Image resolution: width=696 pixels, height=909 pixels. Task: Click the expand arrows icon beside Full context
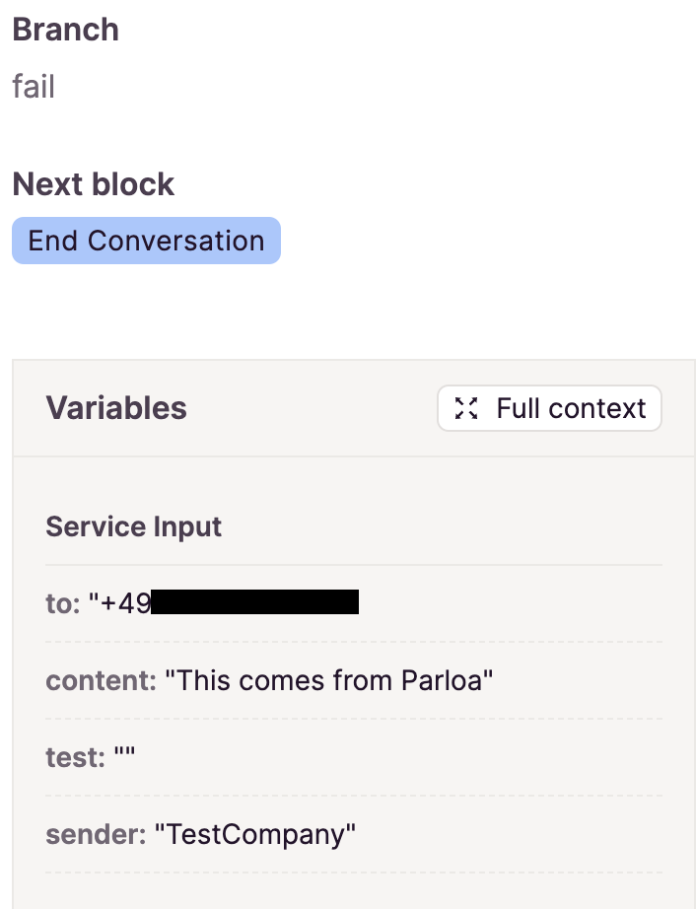pos(466,408)
